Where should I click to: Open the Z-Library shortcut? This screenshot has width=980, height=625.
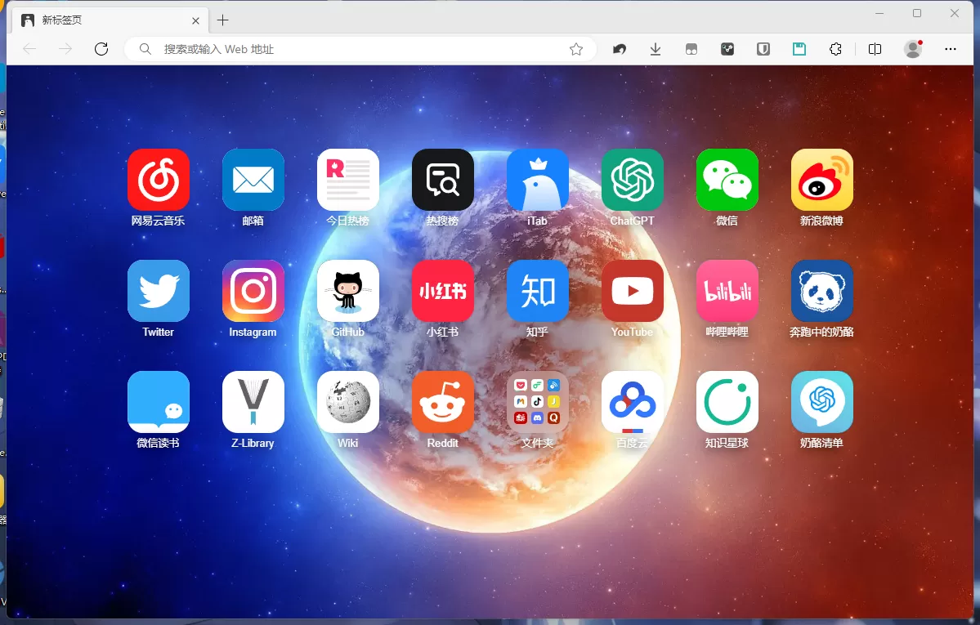tap(253, 402)
